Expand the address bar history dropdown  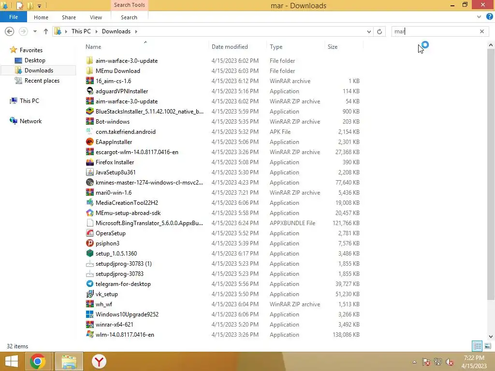click(x=369, y=31)
